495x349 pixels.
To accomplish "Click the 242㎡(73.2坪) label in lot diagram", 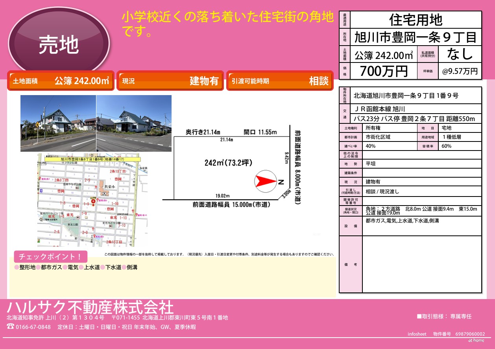I will (x=228, y=163).
